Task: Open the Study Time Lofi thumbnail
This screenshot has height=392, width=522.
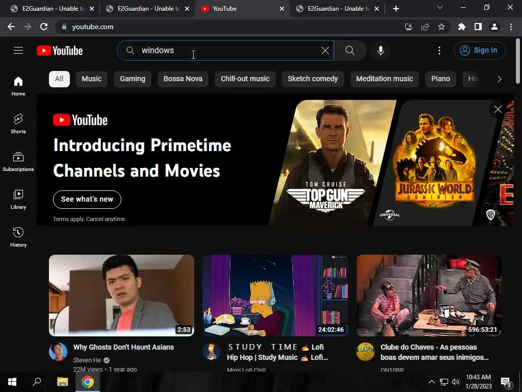Action: (275, 296)
